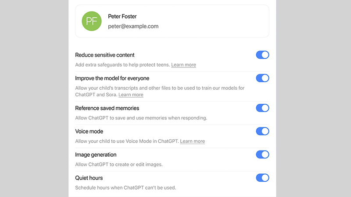Image resolution: width=351 pixels, height=197 pixels.
Task: Open Learn more about teen safeguards
Action: coord(183,65)
